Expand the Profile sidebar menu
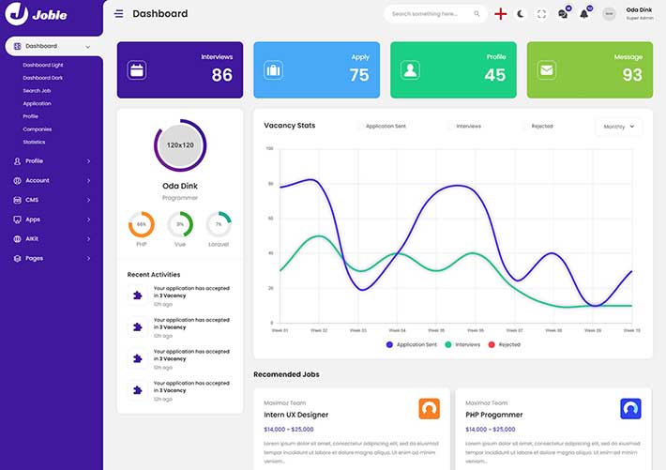Screen dimensions: 666x470 (x=52, y=161)
